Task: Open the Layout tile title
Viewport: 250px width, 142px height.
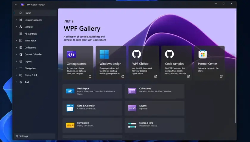Action: (x=143, y=106)
